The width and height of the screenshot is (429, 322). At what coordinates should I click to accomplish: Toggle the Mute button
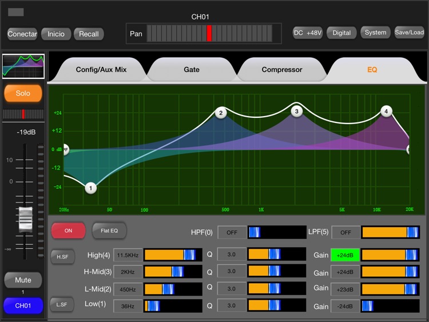(x=23, y=280)
